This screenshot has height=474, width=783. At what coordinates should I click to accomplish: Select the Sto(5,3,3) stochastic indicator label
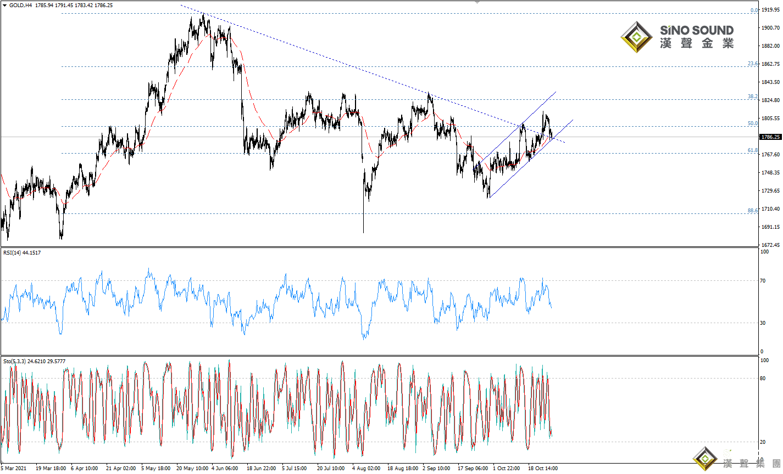34,362
